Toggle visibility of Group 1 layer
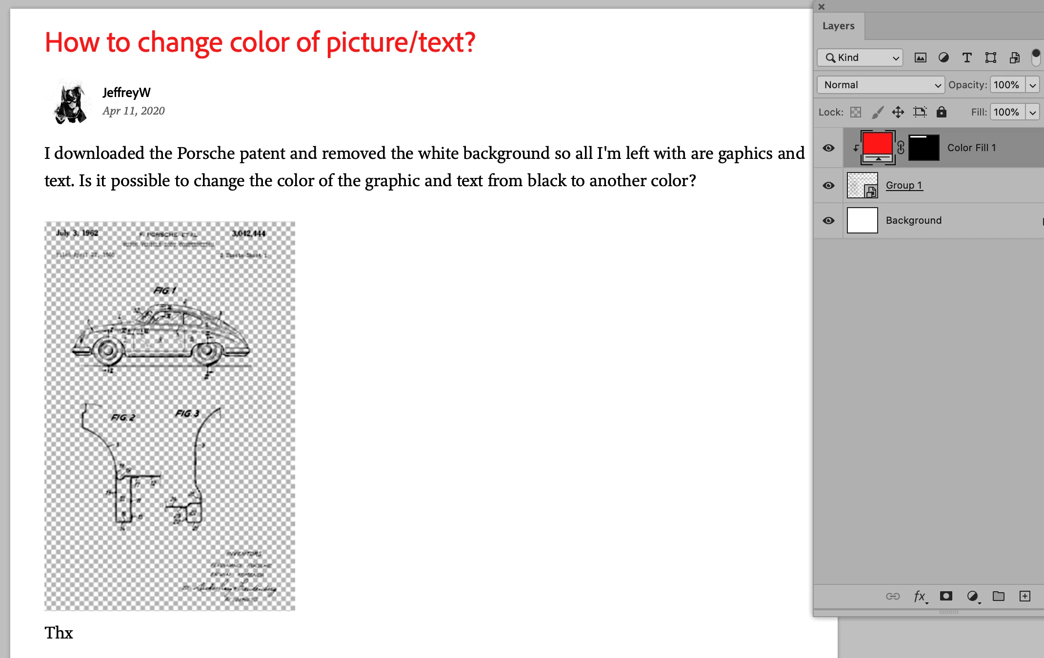 click(x=828, y=185)
